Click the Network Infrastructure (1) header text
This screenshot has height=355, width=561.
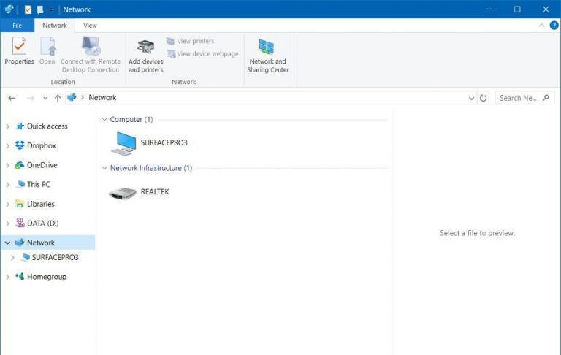tap(151, 168)
